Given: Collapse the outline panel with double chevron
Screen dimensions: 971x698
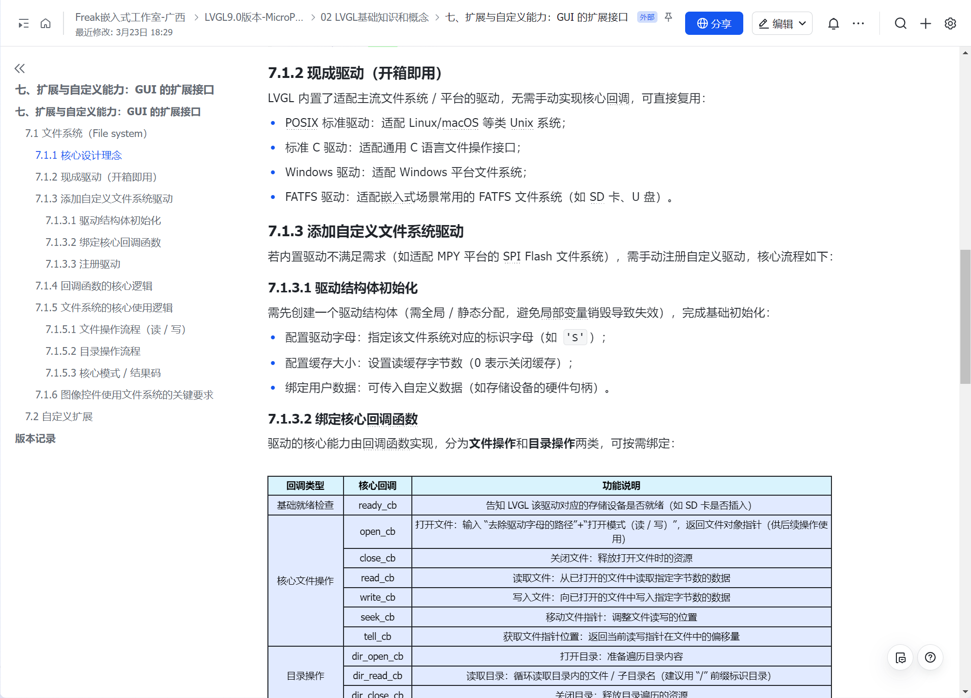Looking at the screenshot, I should pyautogui.click(x=19, y=68).
